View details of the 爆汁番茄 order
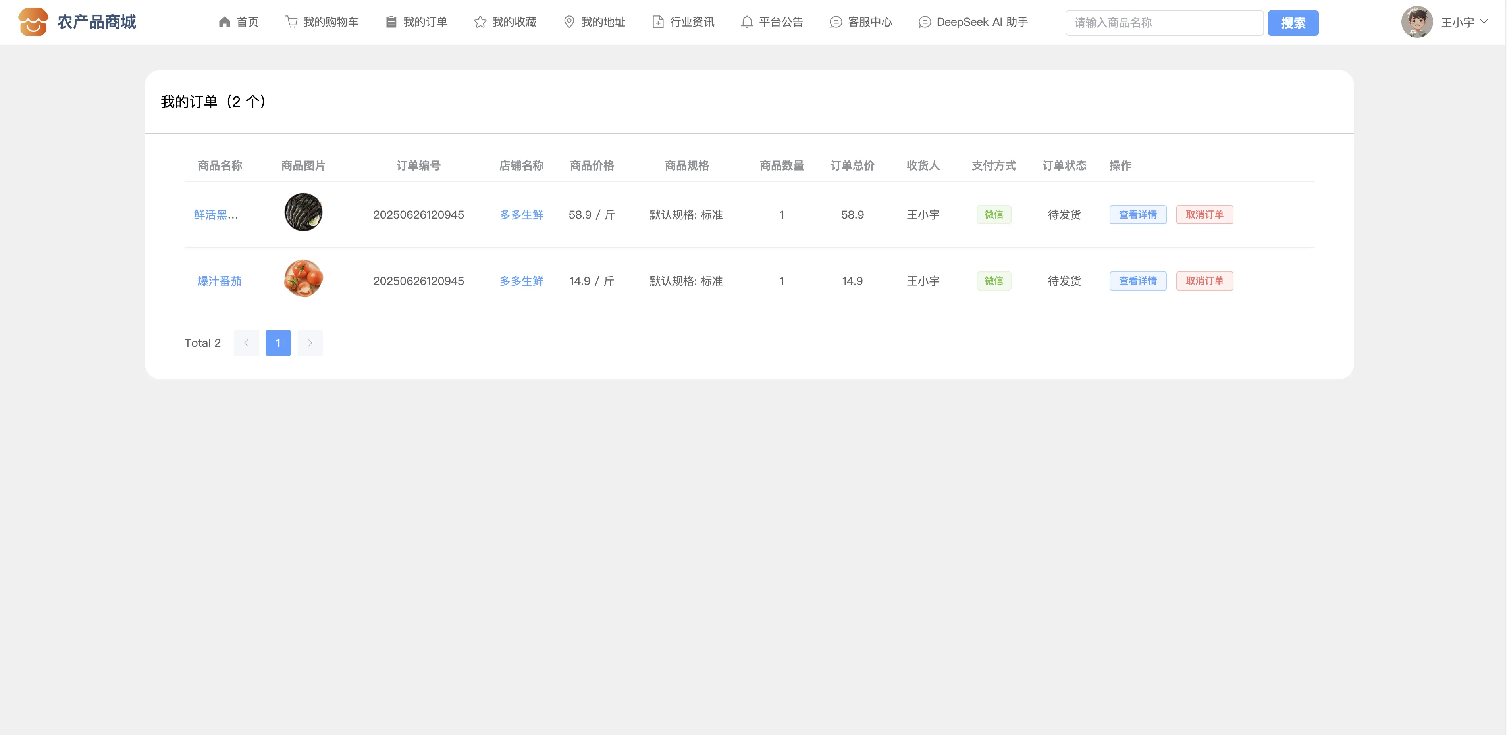The image size is (1507, 735). click(x=1137, y=281)
